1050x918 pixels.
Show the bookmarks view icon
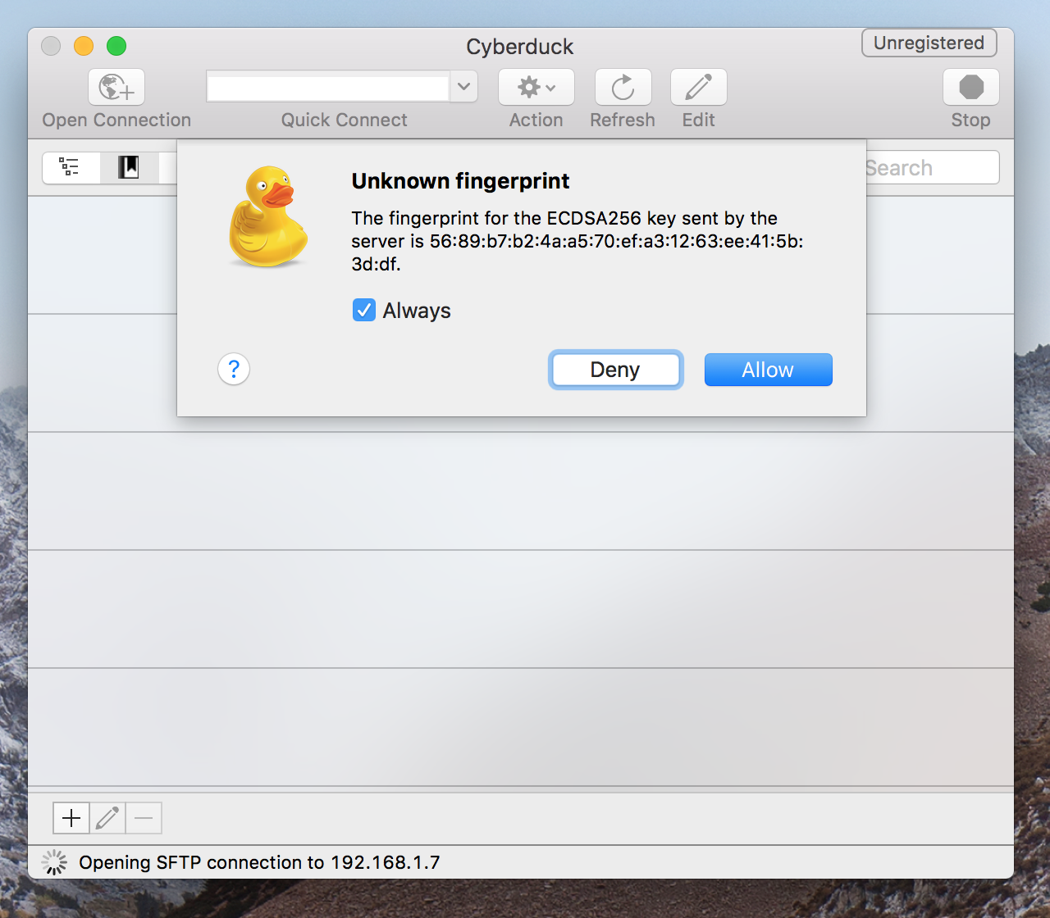click(x=129, y=167)
